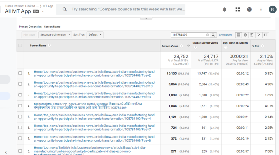
Task: Open the Google apps grid icon
Action: (x=238, y=10)
